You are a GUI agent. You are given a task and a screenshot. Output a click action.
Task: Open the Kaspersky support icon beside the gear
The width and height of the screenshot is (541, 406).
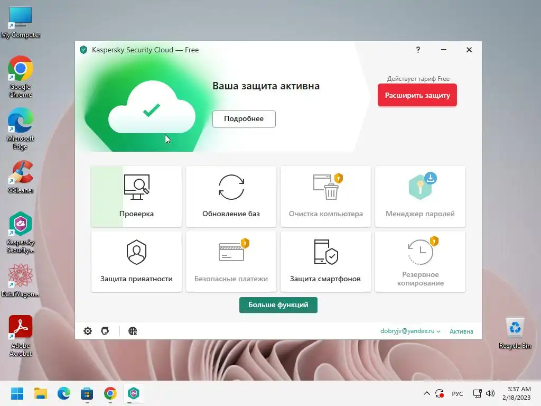click(x=105, y=331)
